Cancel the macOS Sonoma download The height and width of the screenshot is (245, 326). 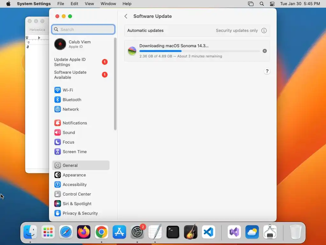click(x=265, y=51)
